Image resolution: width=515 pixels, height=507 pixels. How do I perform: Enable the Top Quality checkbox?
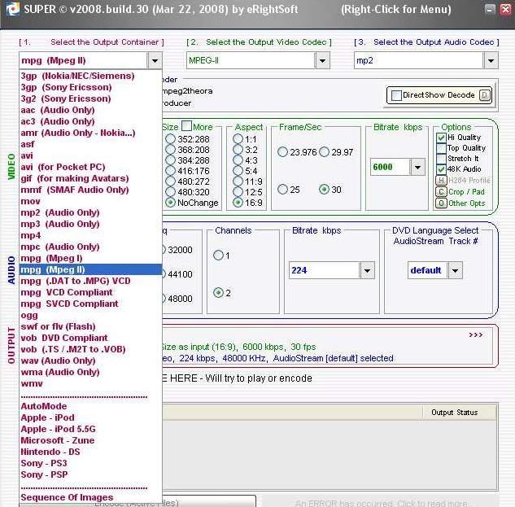441,148
